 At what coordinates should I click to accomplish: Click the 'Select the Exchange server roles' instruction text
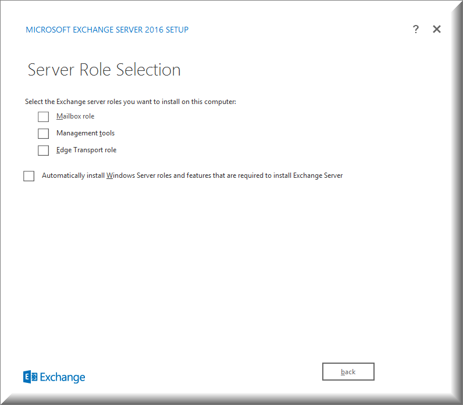point(130,102)
